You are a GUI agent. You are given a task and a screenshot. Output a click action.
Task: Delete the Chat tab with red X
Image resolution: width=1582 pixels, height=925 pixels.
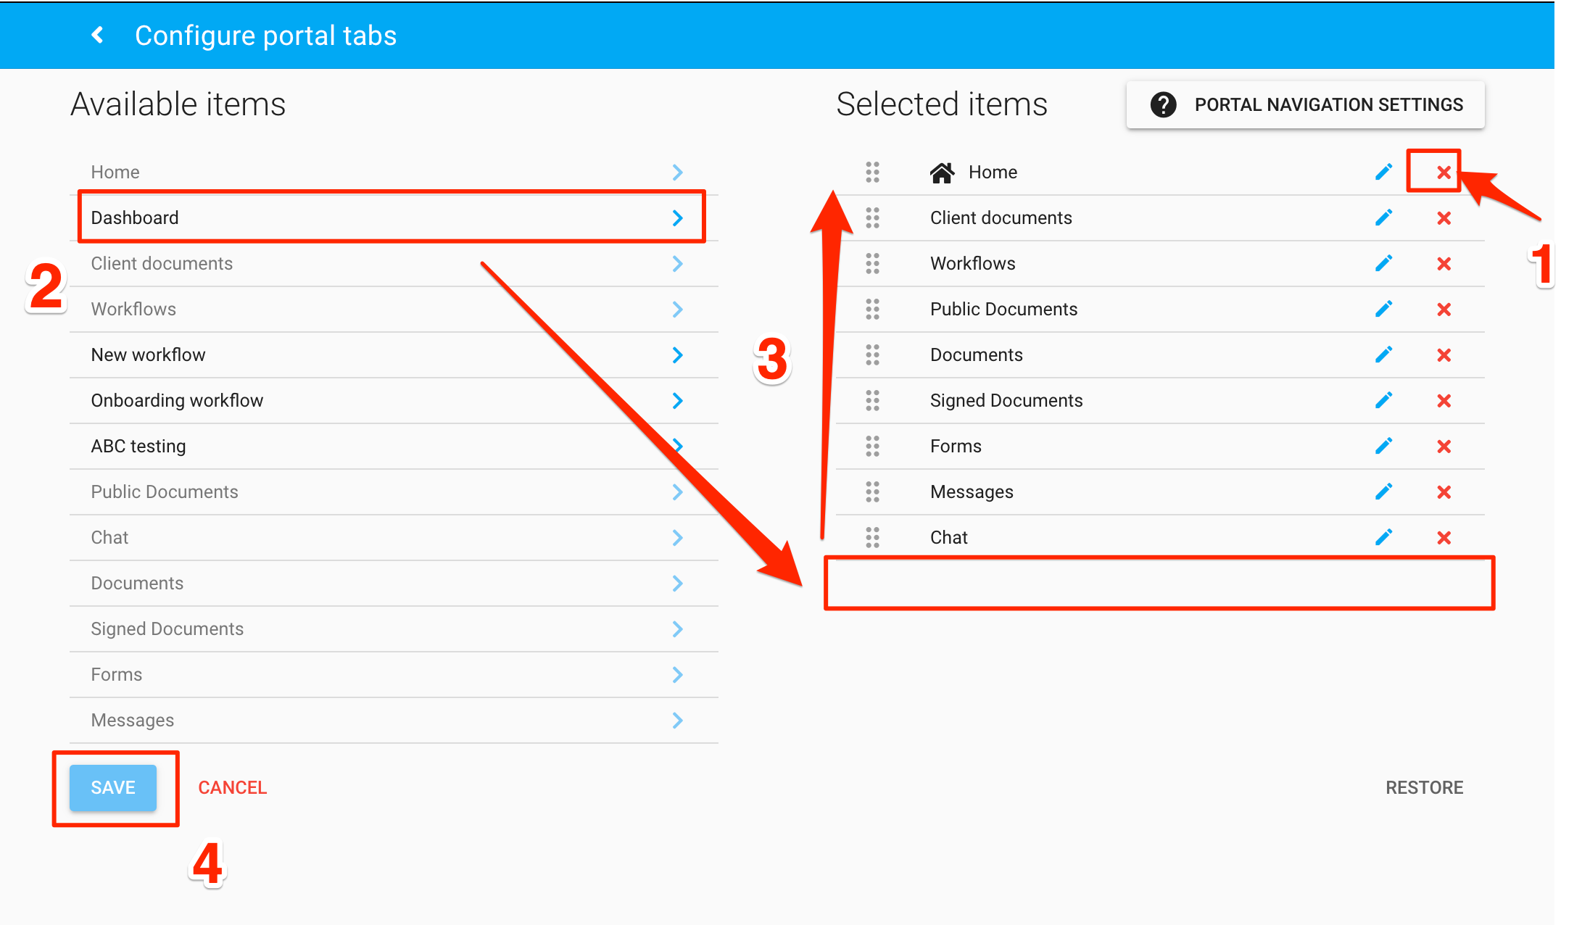pyautogui.click(x=1444, y=538)
